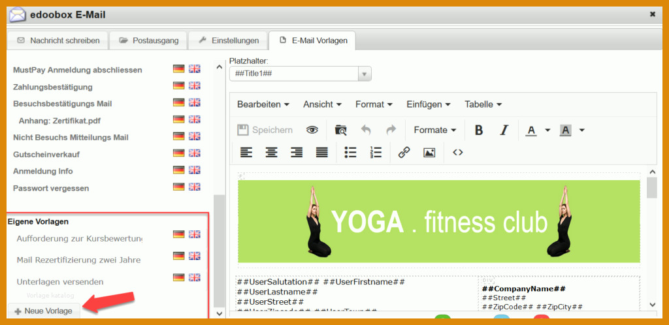This screenshot has height=325, width=669.
Task: Click template list scrollbar down arrow
Action: point(220,314)
